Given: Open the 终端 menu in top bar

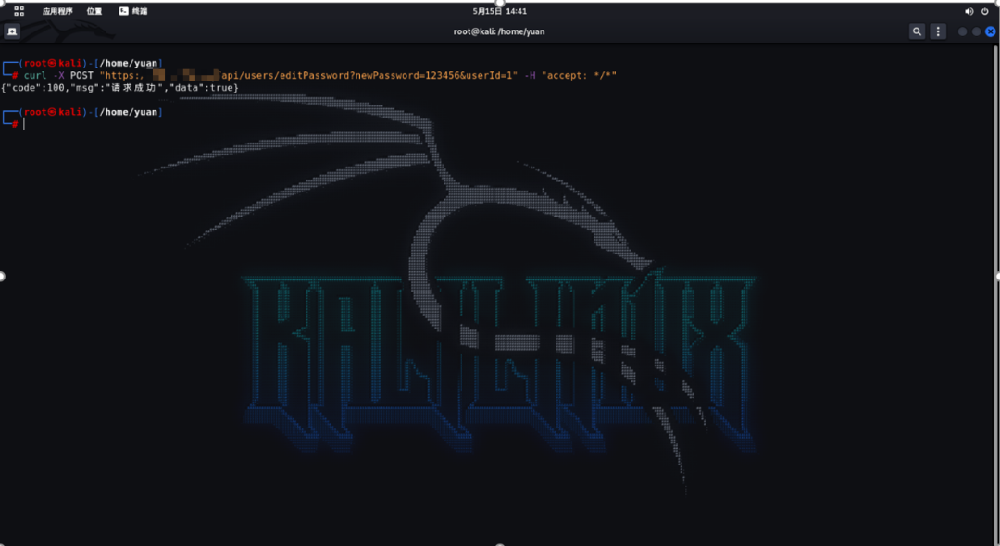Looking at the screenshot, I should click(133, 11).
